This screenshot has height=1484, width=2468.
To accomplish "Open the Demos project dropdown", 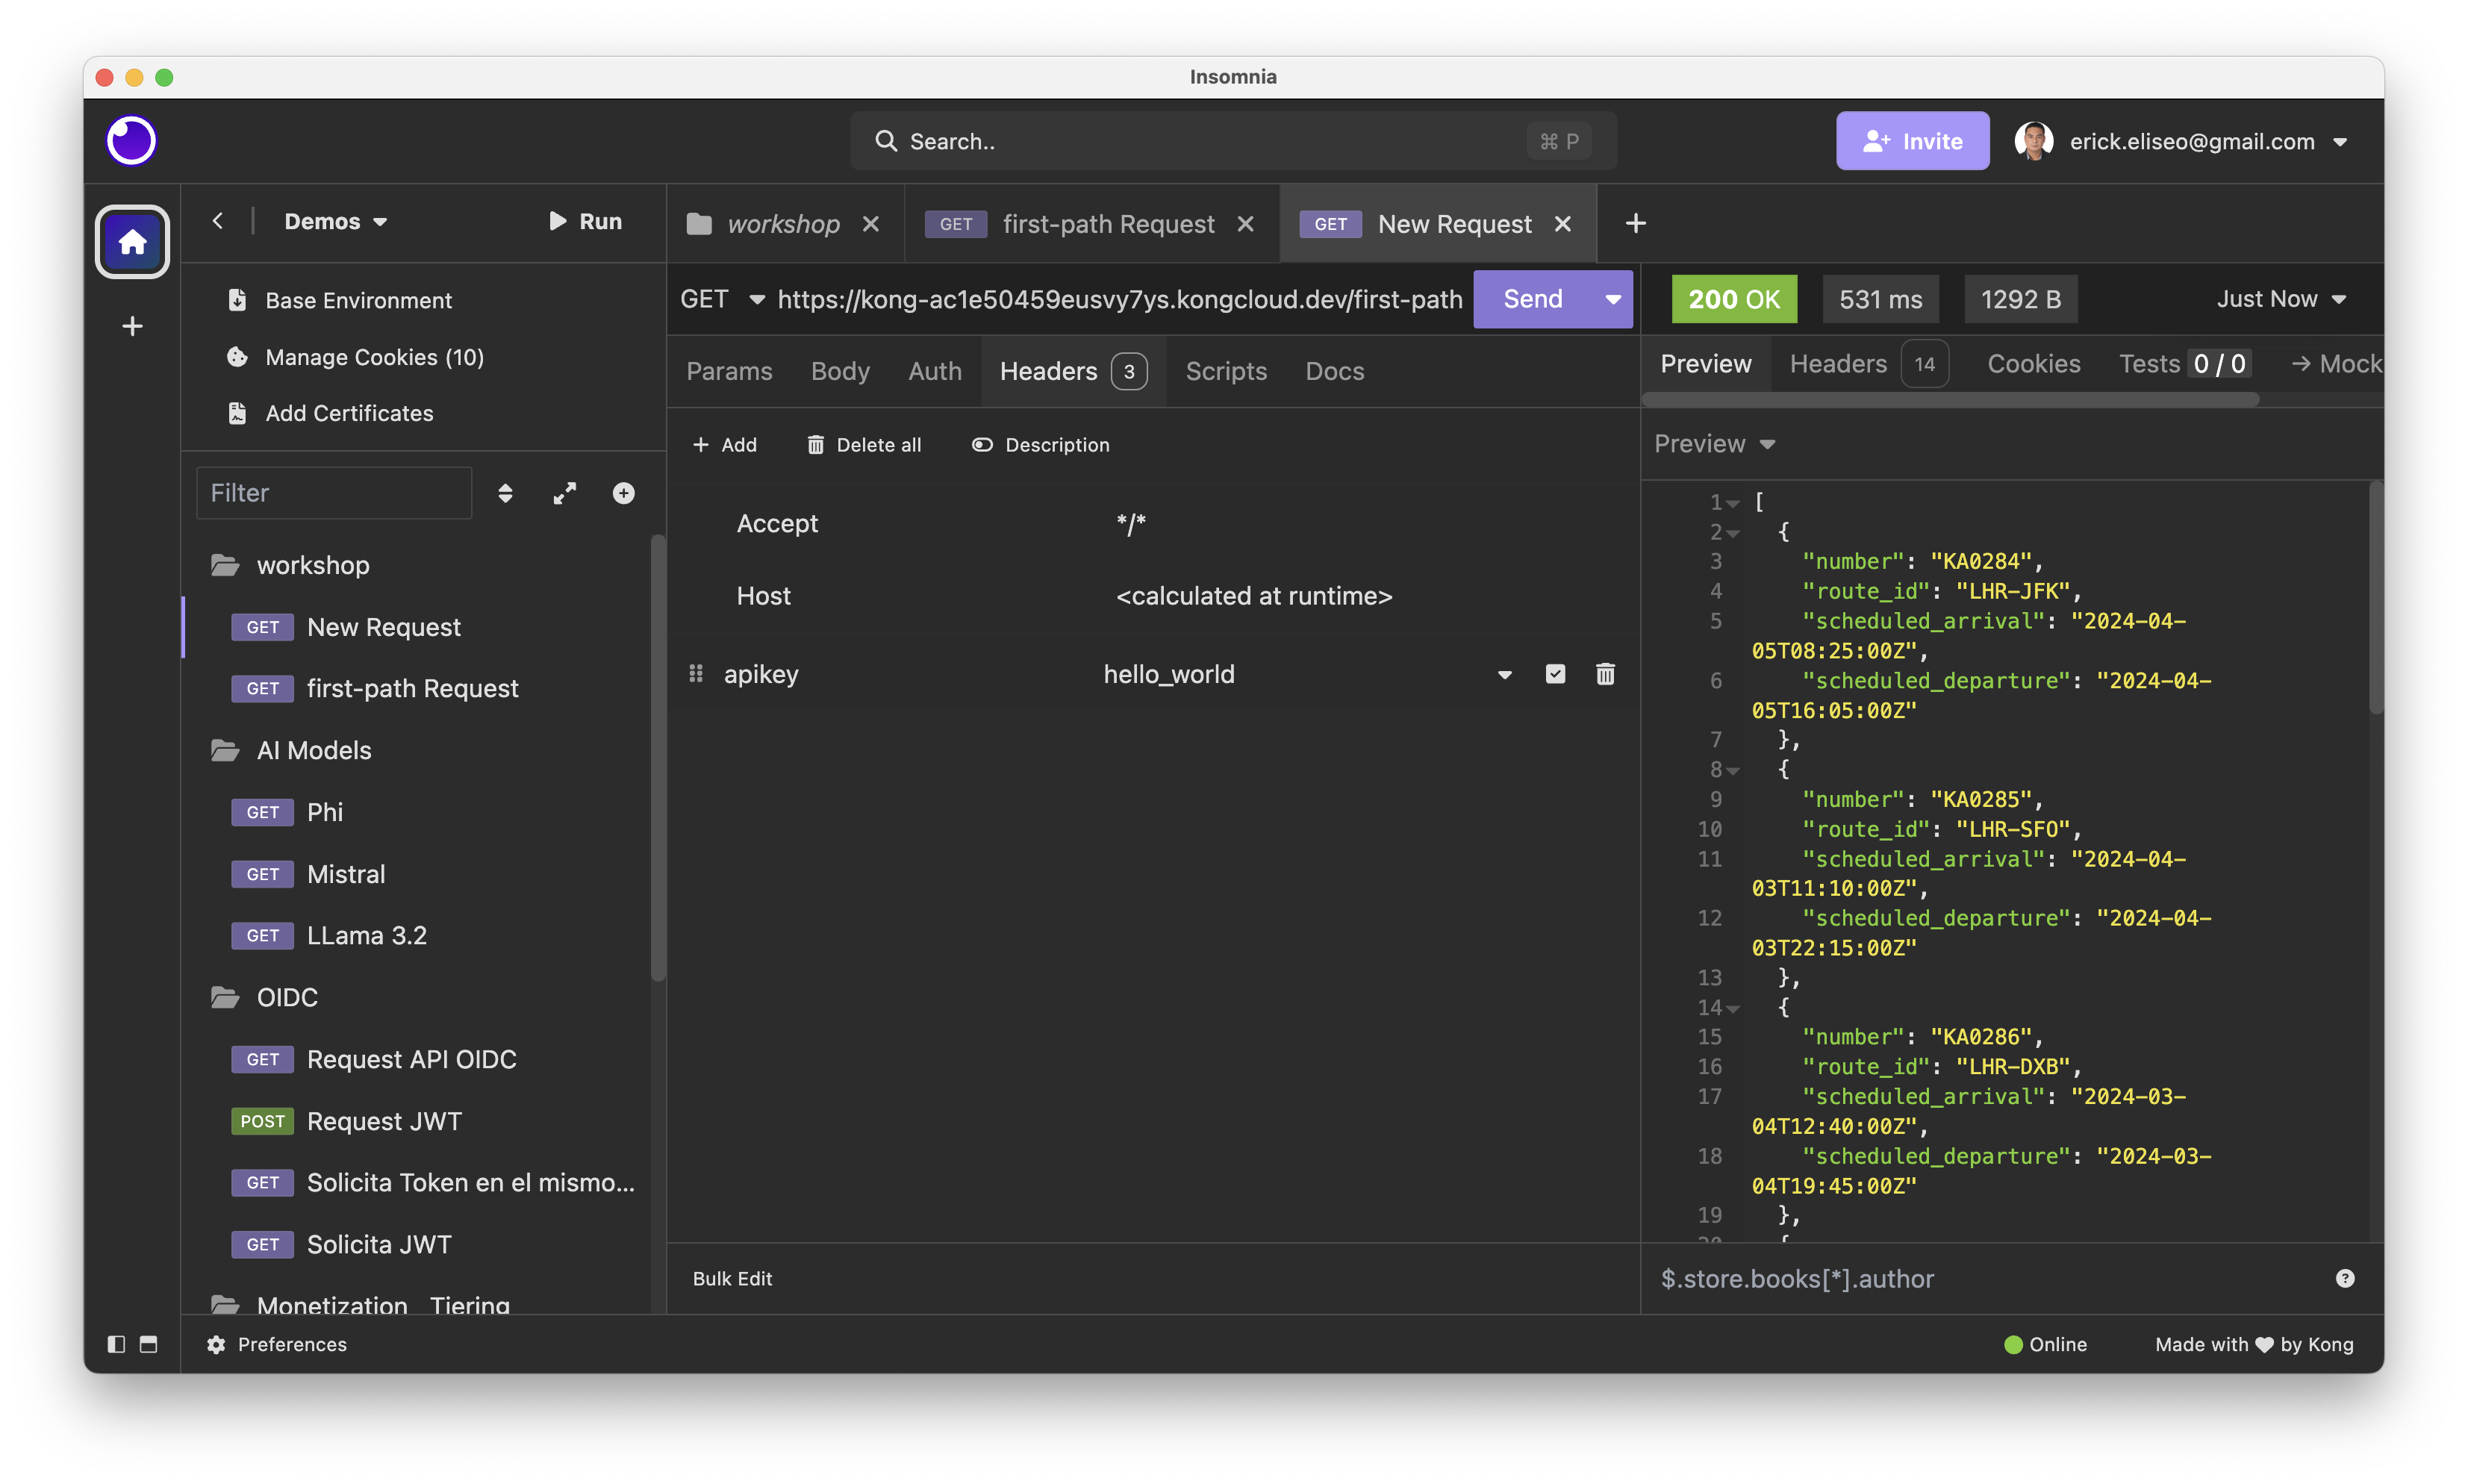I will [335, 221].
